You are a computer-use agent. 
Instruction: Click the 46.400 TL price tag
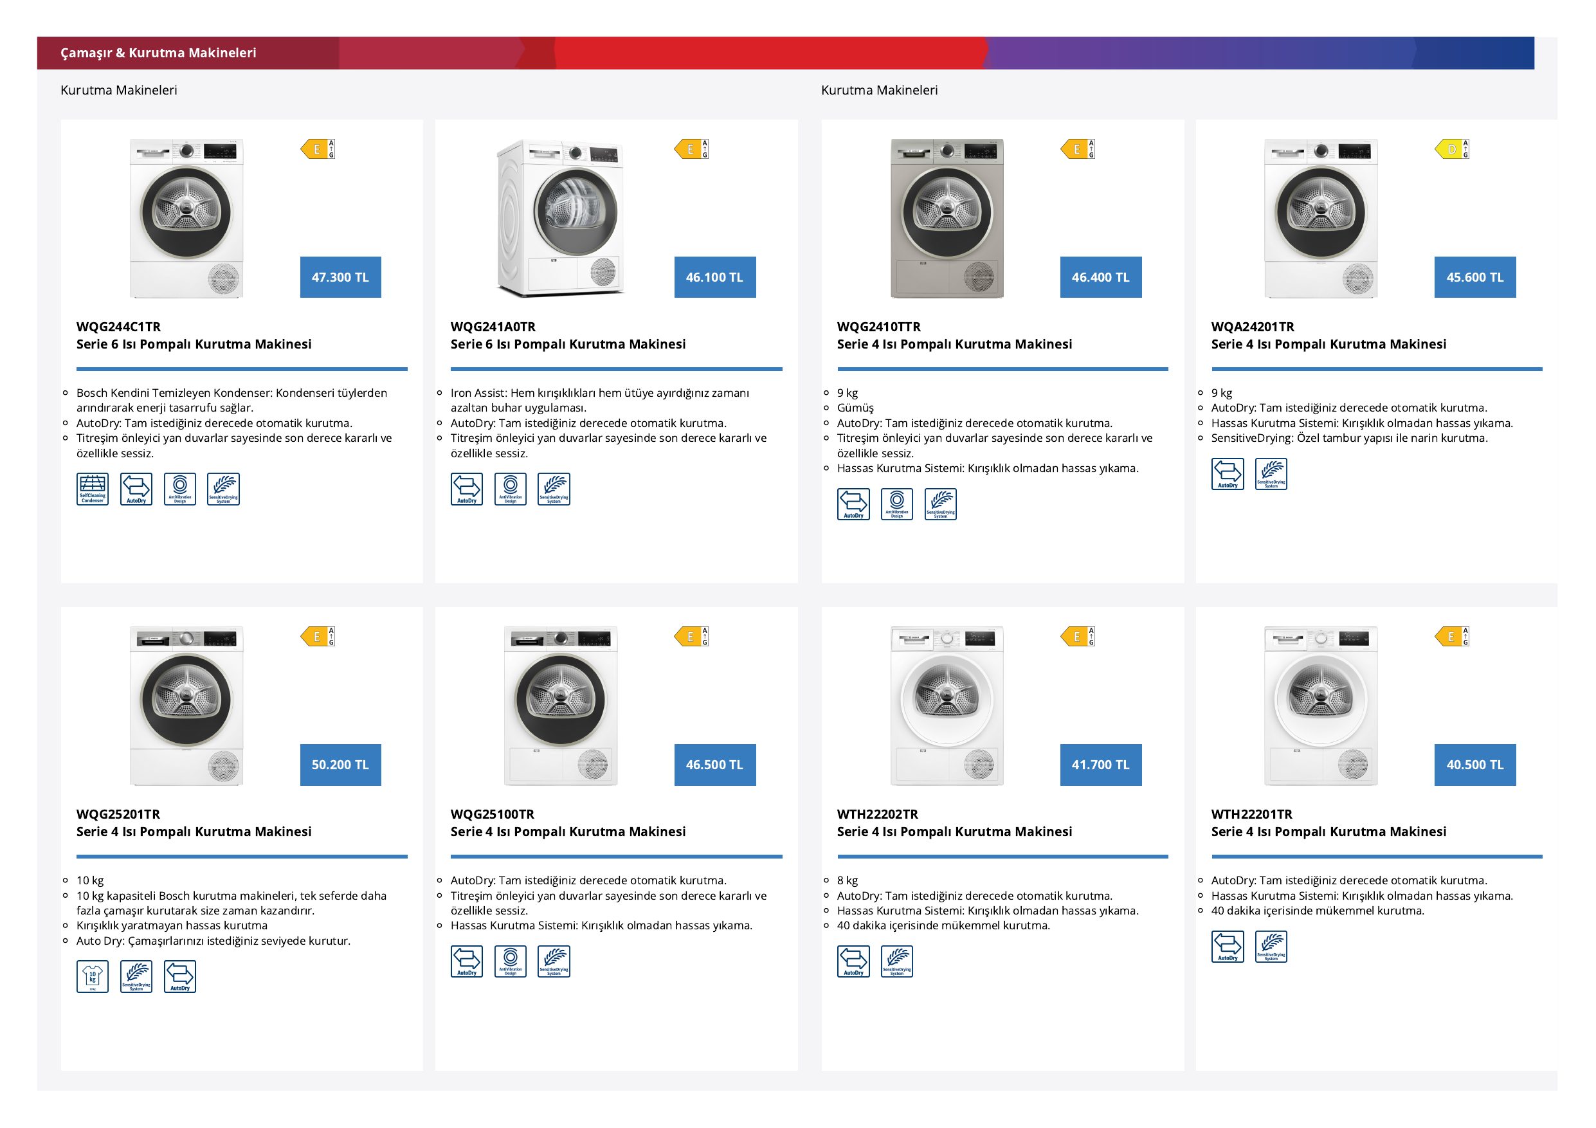click(1101, 277)
